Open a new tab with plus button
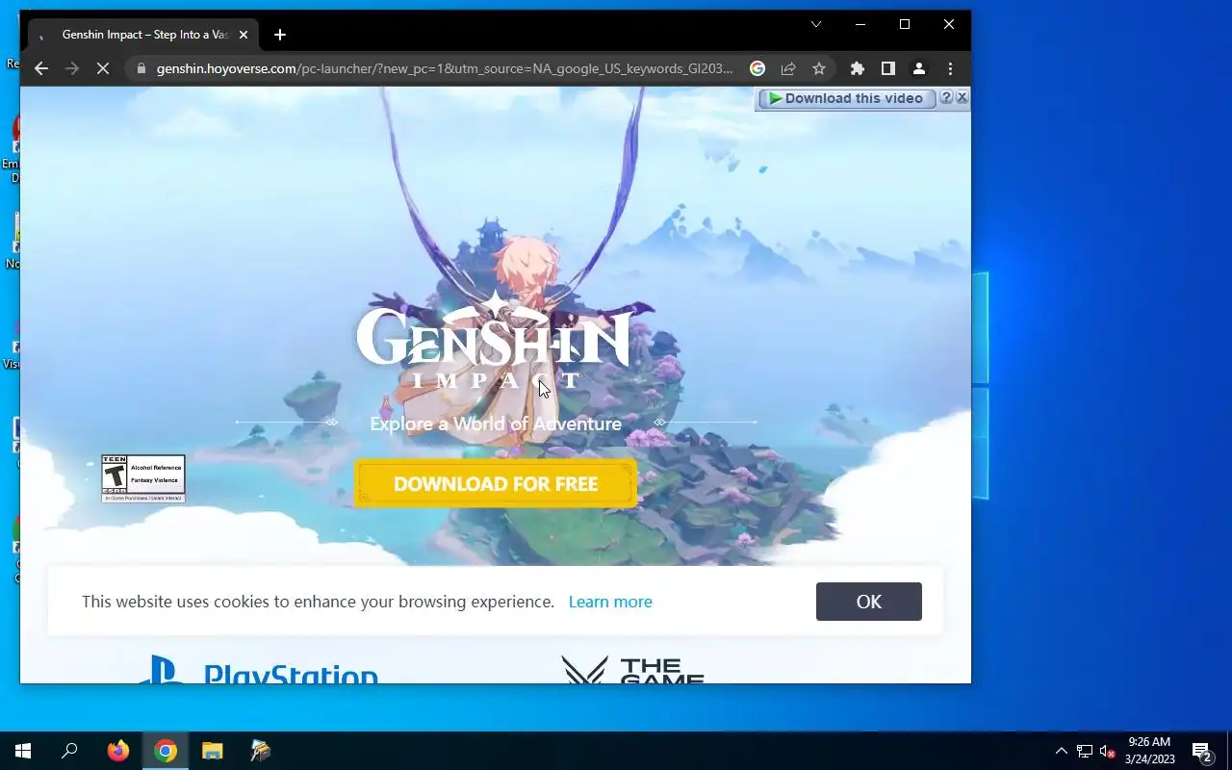This screenshot has height=770, width=1232. pyautogui.click(x=280, y=35)
